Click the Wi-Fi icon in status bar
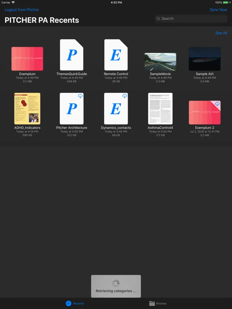 pyautogui.click(x=13, y=2)
